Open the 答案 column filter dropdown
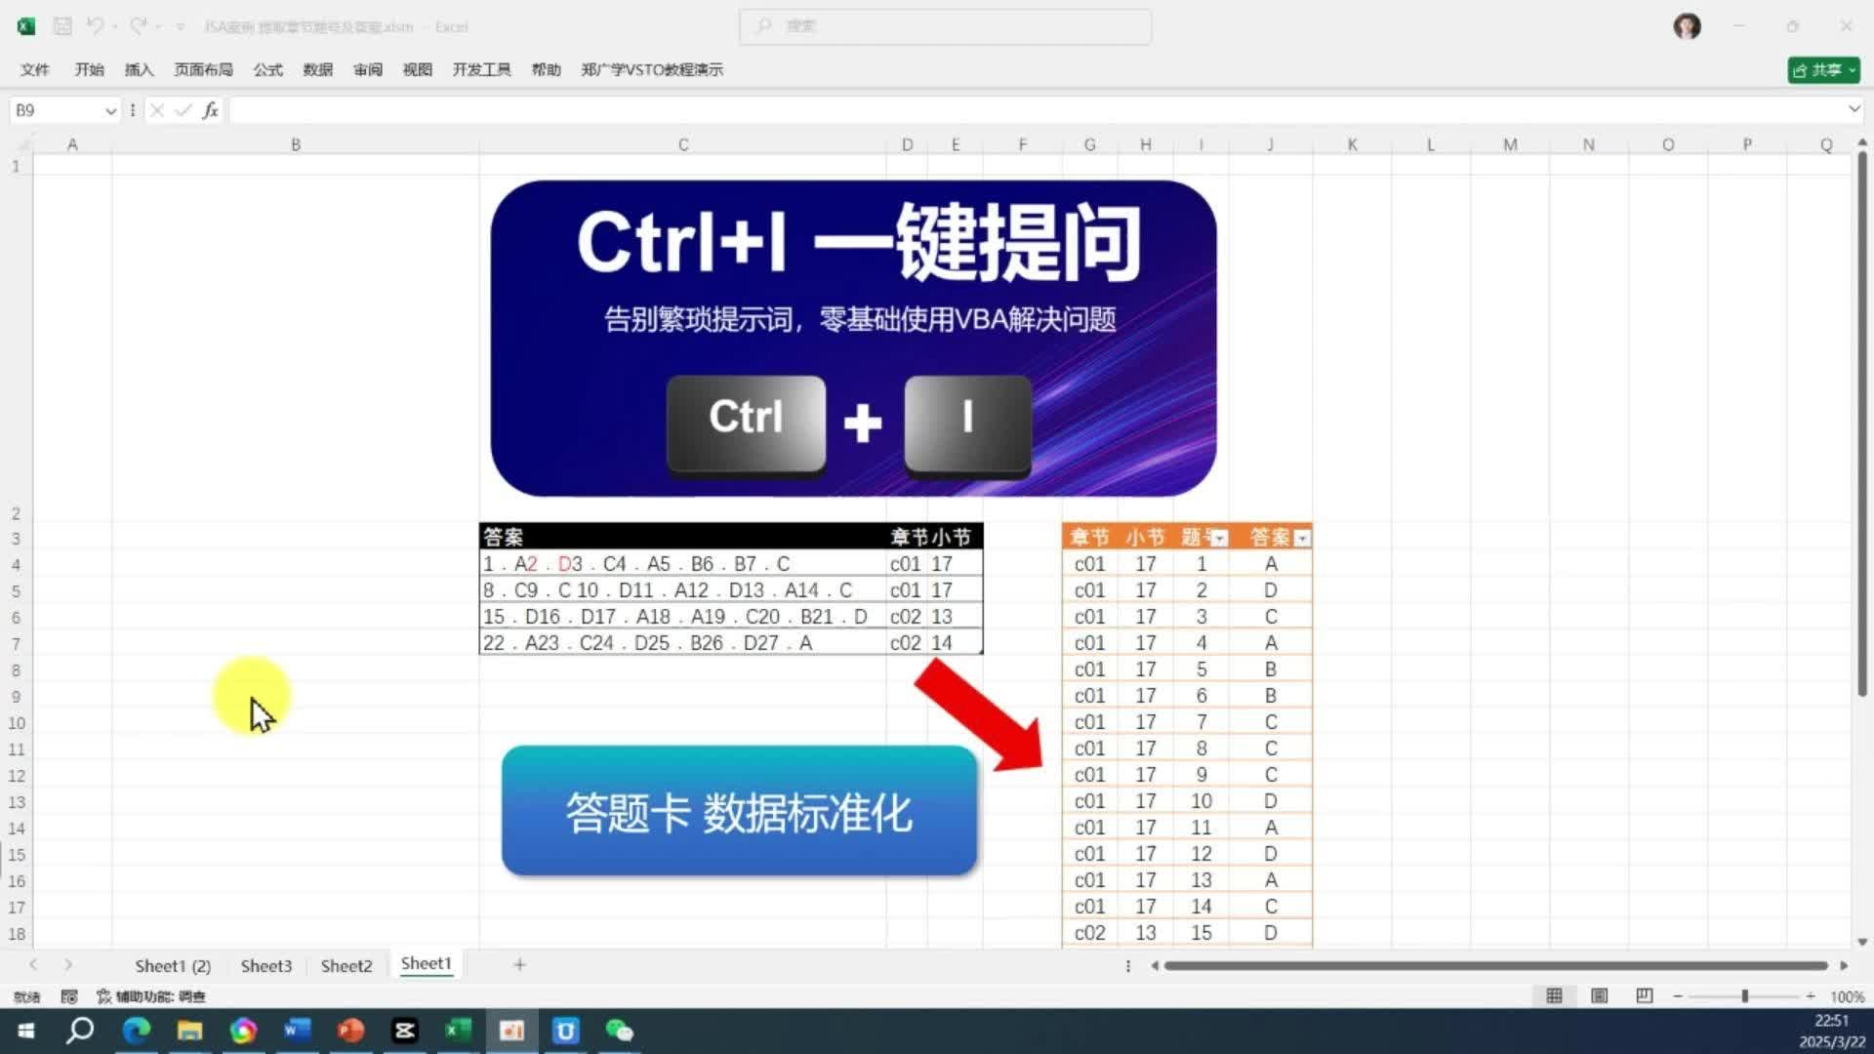 (1302, 538)
